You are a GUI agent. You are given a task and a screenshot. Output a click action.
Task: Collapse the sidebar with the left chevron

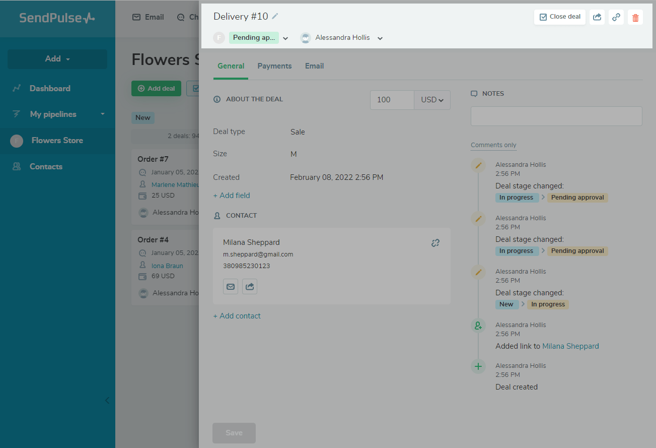tap(107, 401)
